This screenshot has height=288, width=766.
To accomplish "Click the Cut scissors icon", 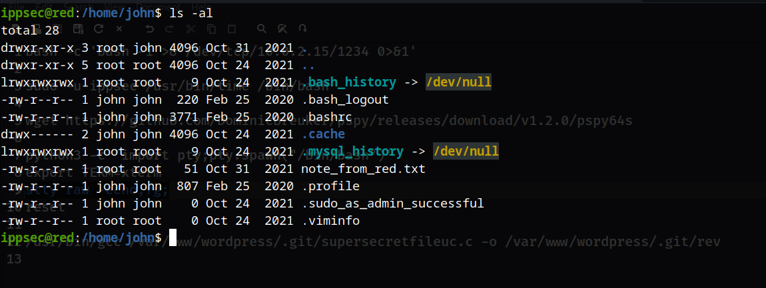I will [x=191, y=29].
